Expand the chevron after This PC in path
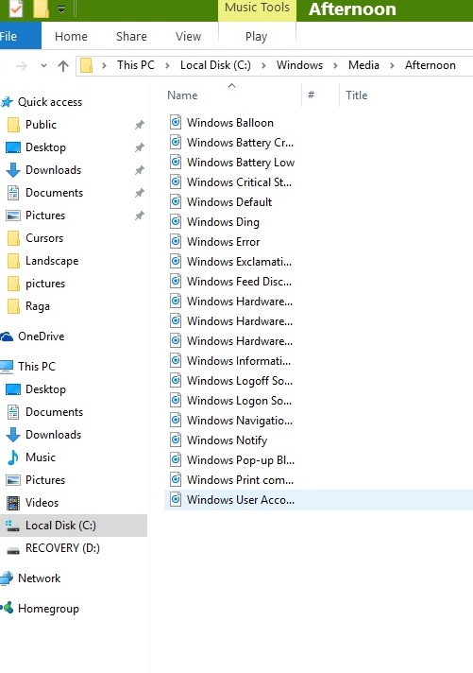This screenshot has height=673, width=473. (167, 65)
